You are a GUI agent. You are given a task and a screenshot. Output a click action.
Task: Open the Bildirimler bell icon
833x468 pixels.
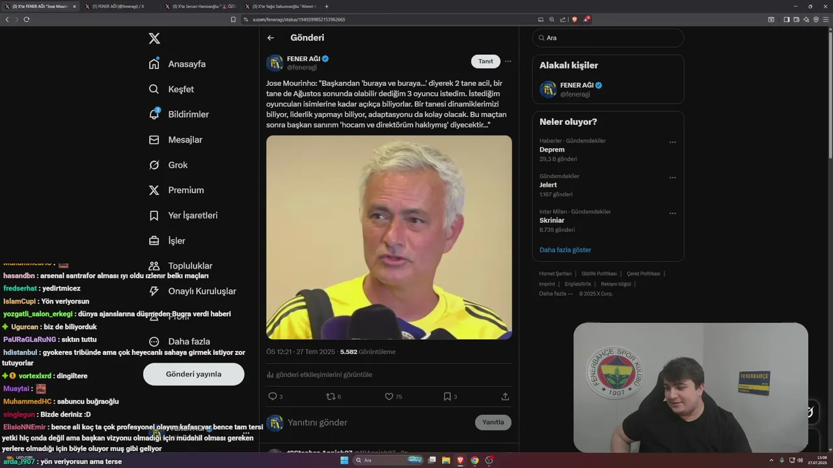(154, 114)
